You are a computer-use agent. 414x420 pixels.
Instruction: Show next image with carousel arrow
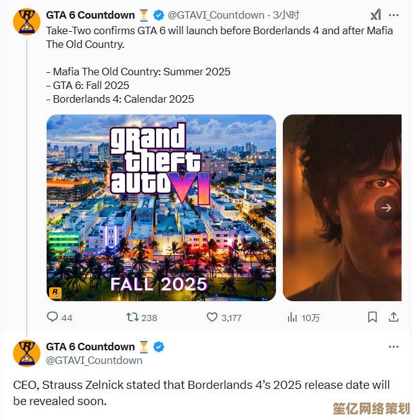coord(386,208)
